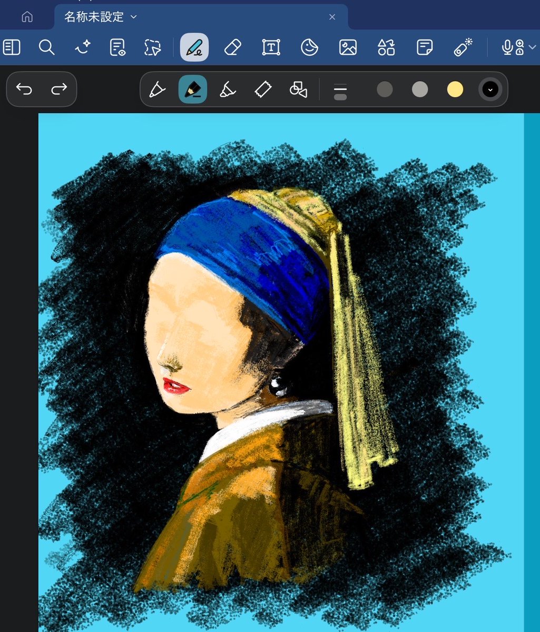Pick the dark gray color swatch
540x632 pixels.
tap(385, 90)
